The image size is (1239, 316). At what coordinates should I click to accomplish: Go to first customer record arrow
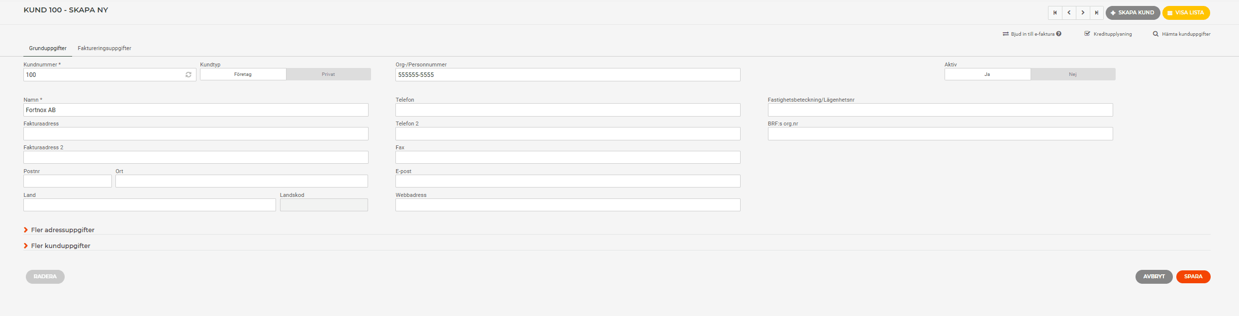point(1055,13)
